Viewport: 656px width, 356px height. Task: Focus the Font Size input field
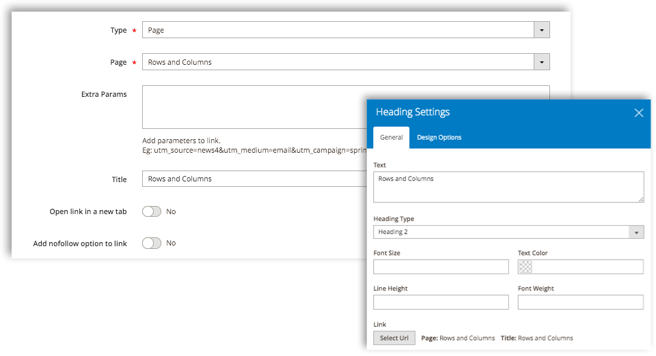tap(441, 267)
